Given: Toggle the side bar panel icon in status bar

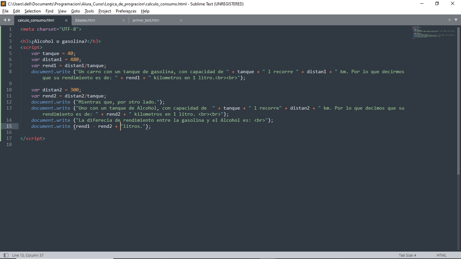Looking at the screenshot, I should tap(6, 255).
